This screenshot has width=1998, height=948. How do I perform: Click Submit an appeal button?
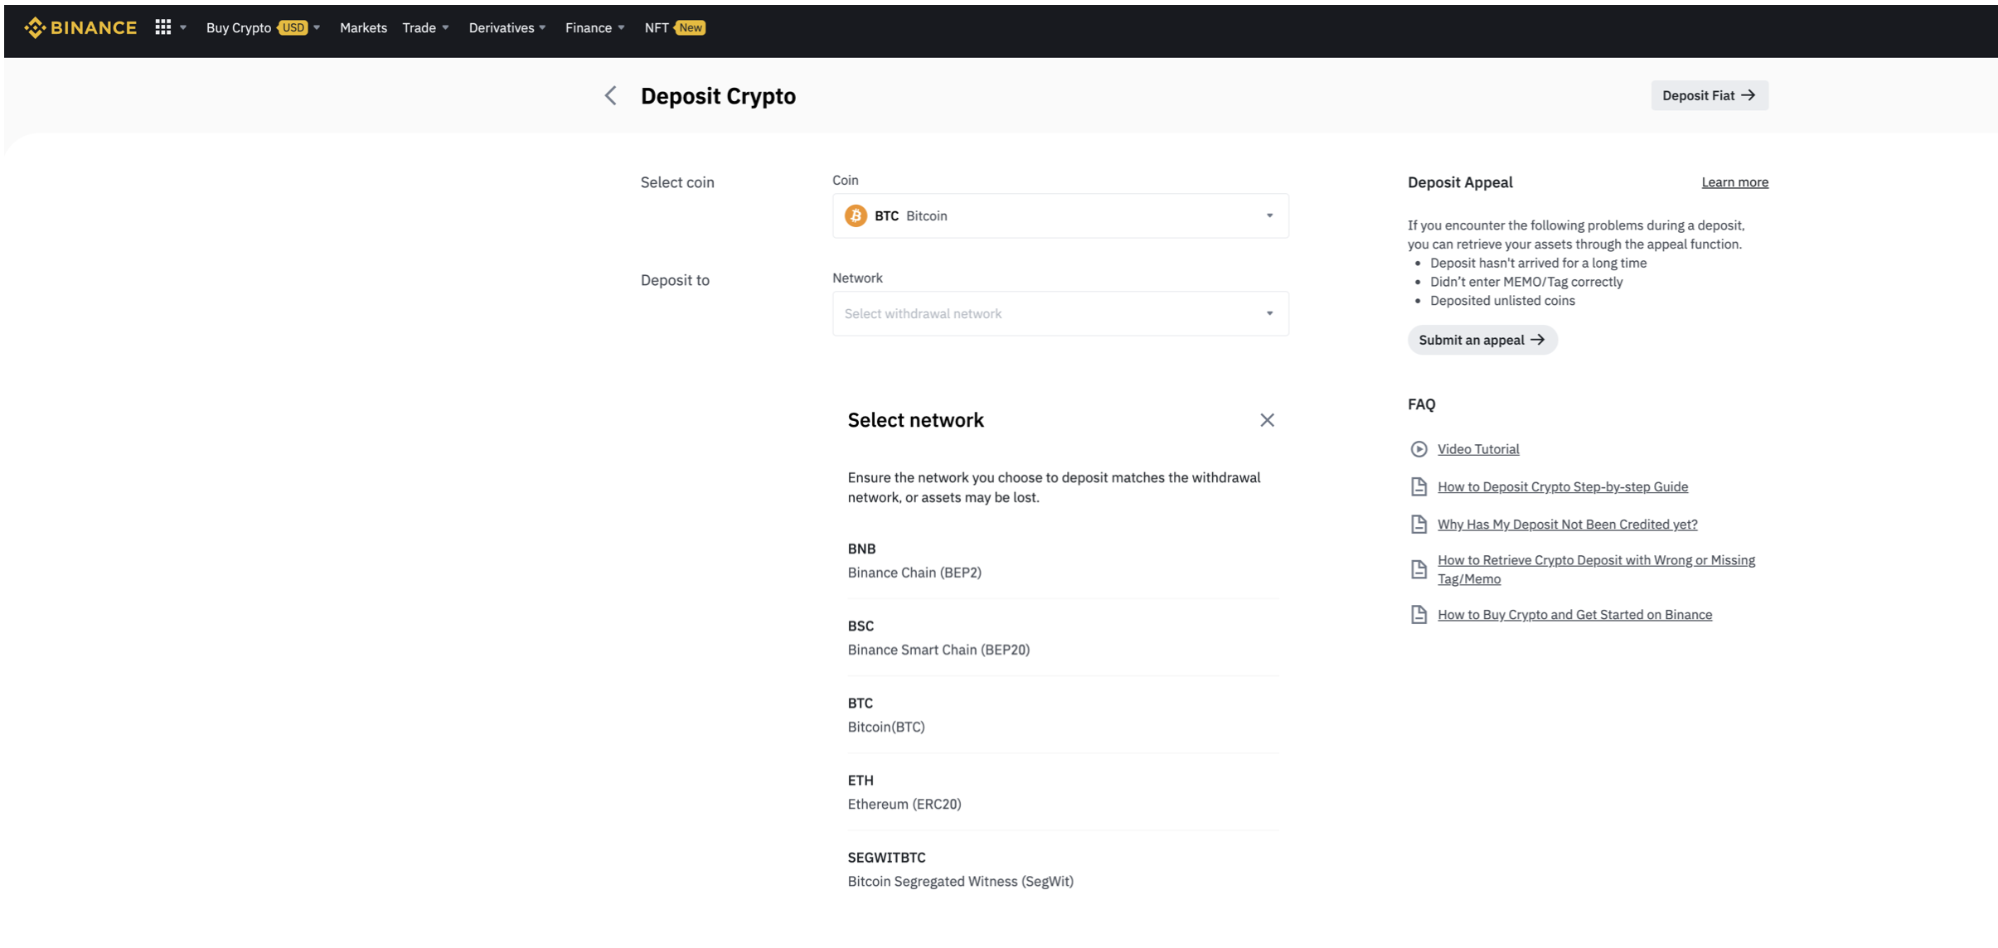click(1482, 340)
